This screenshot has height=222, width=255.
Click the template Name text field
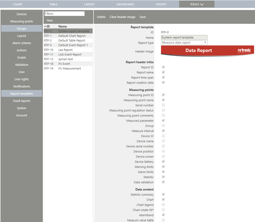[184, 38]
